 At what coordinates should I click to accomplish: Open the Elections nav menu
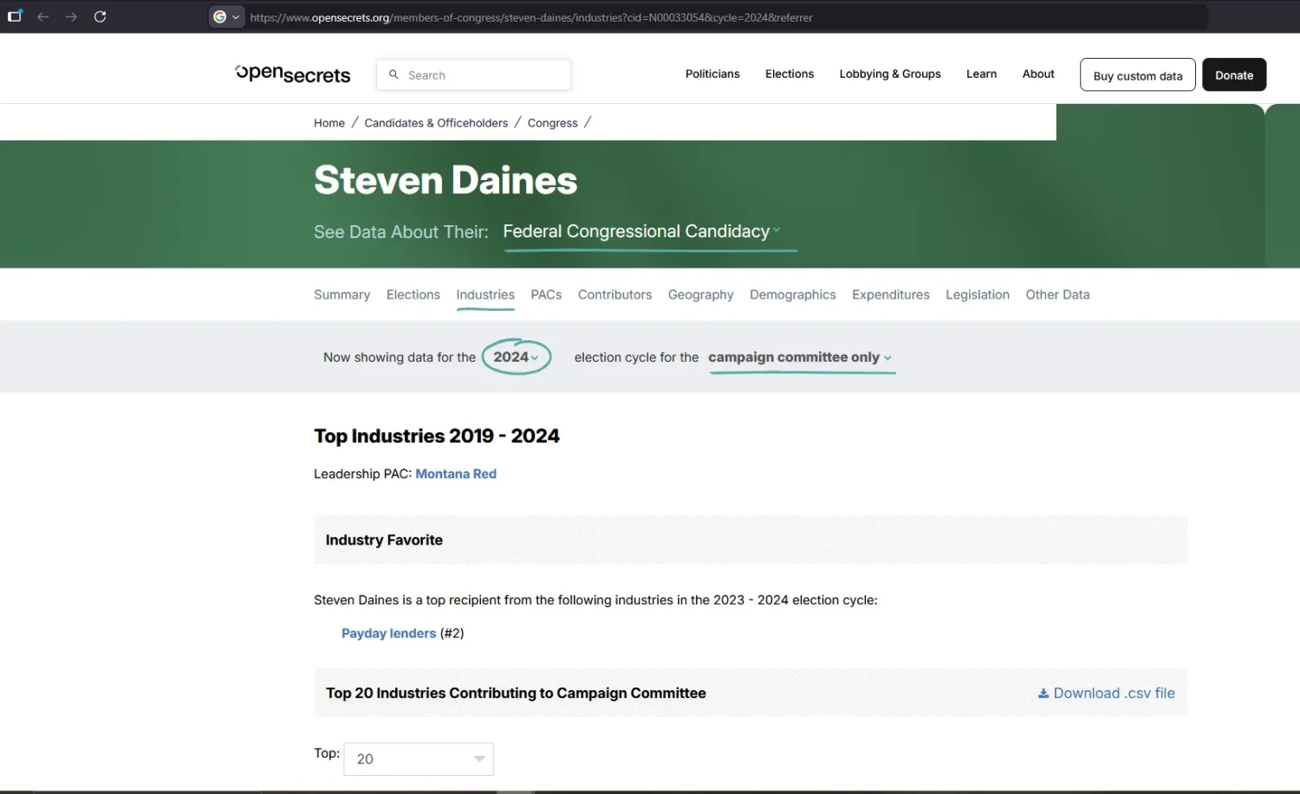[x=790, y=74]
